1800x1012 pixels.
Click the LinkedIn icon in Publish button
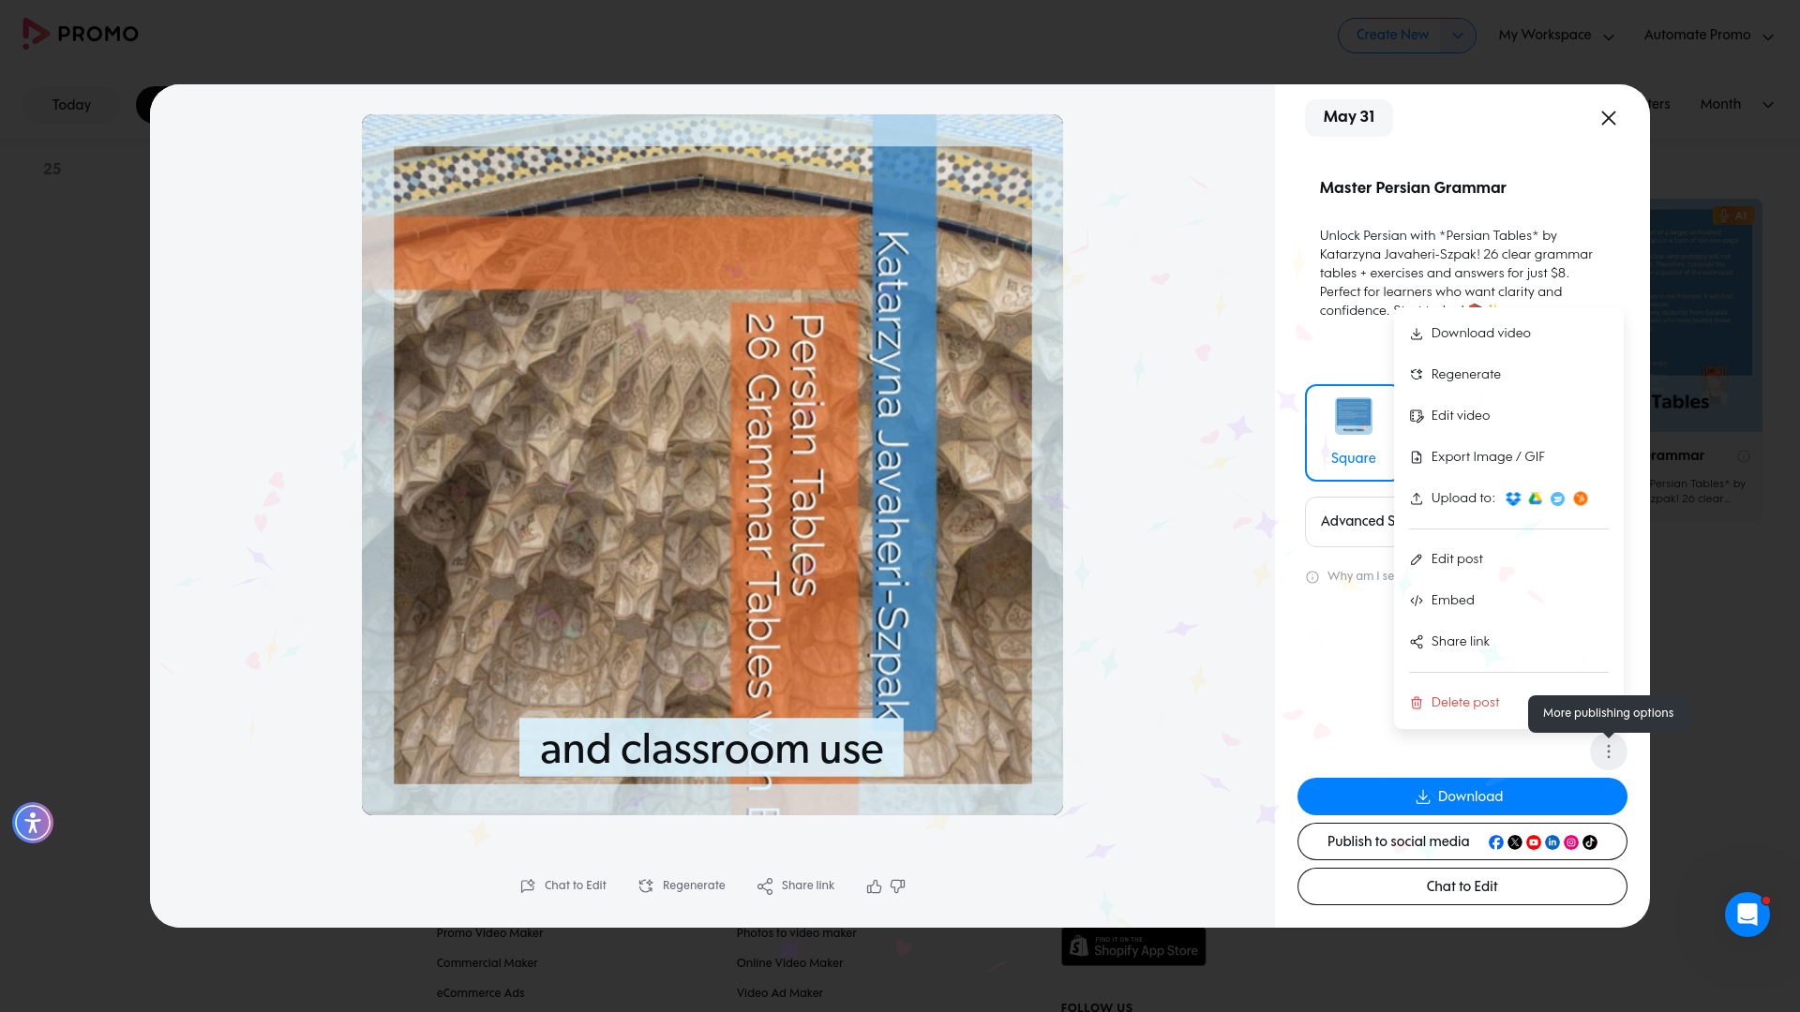point(1552,842)
